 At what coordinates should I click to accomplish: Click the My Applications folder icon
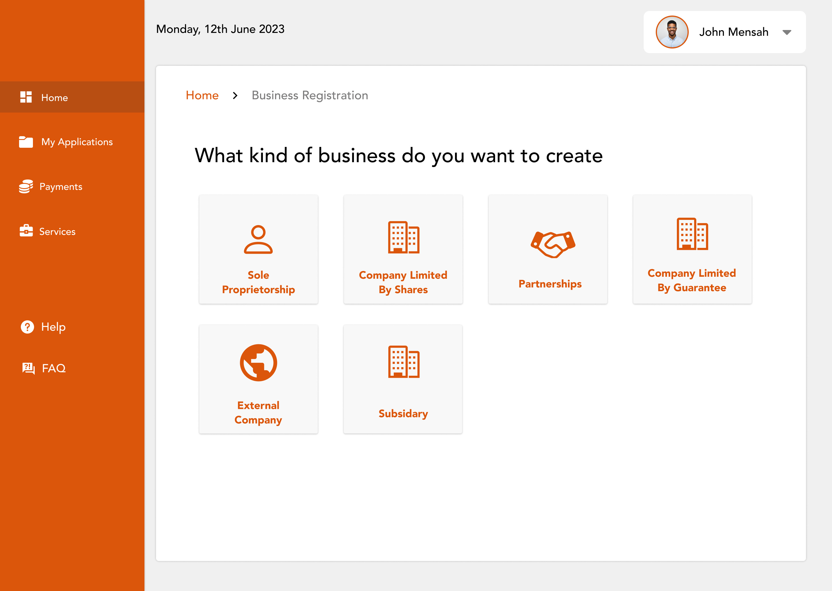pos(26,142)
